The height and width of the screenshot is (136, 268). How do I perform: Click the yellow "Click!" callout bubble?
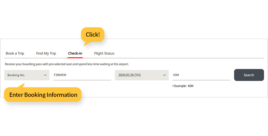click(x=93, y=35)
